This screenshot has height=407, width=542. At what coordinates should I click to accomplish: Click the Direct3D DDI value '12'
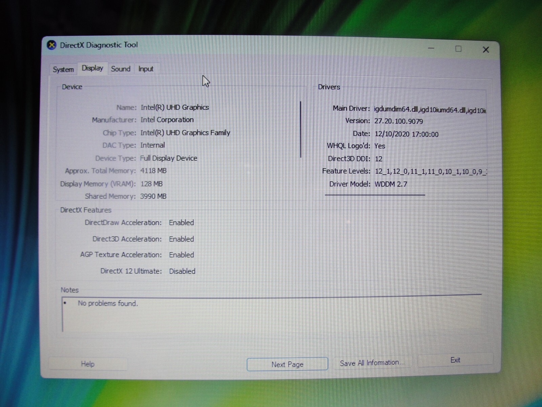pos(379,159)
